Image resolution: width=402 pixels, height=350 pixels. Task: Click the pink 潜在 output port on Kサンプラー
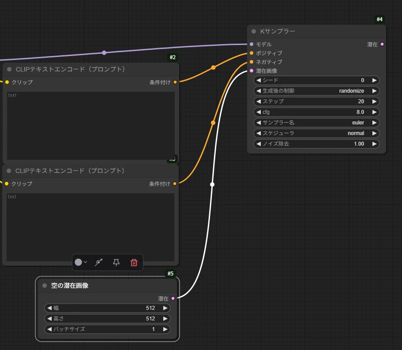click(x=382, y=44)
